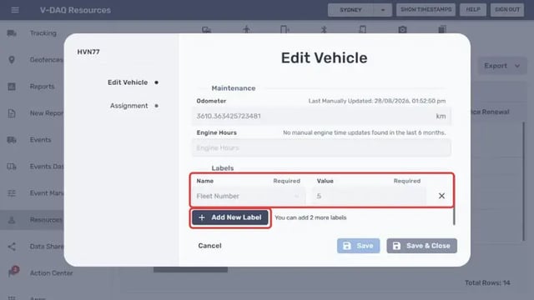The image size is (534, 300).
Task: Click the Events truck icon
Action: pyautogui.click(x=12, y=140)
